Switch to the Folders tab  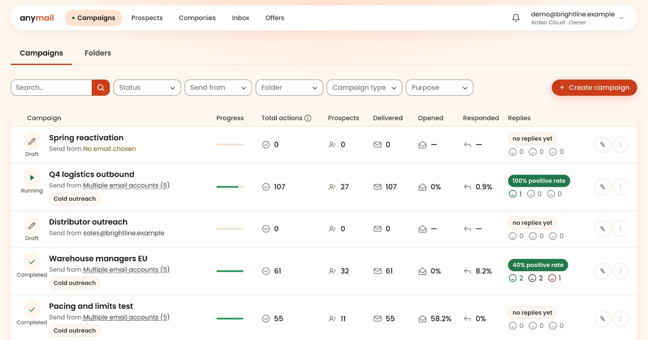98,53
